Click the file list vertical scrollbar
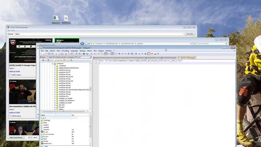Viewport: 261px width, 147px height. [x=91, y=129]
